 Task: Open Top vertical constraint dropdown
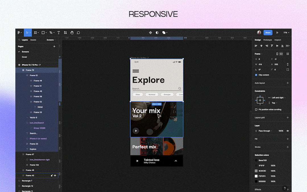(274, 103)
